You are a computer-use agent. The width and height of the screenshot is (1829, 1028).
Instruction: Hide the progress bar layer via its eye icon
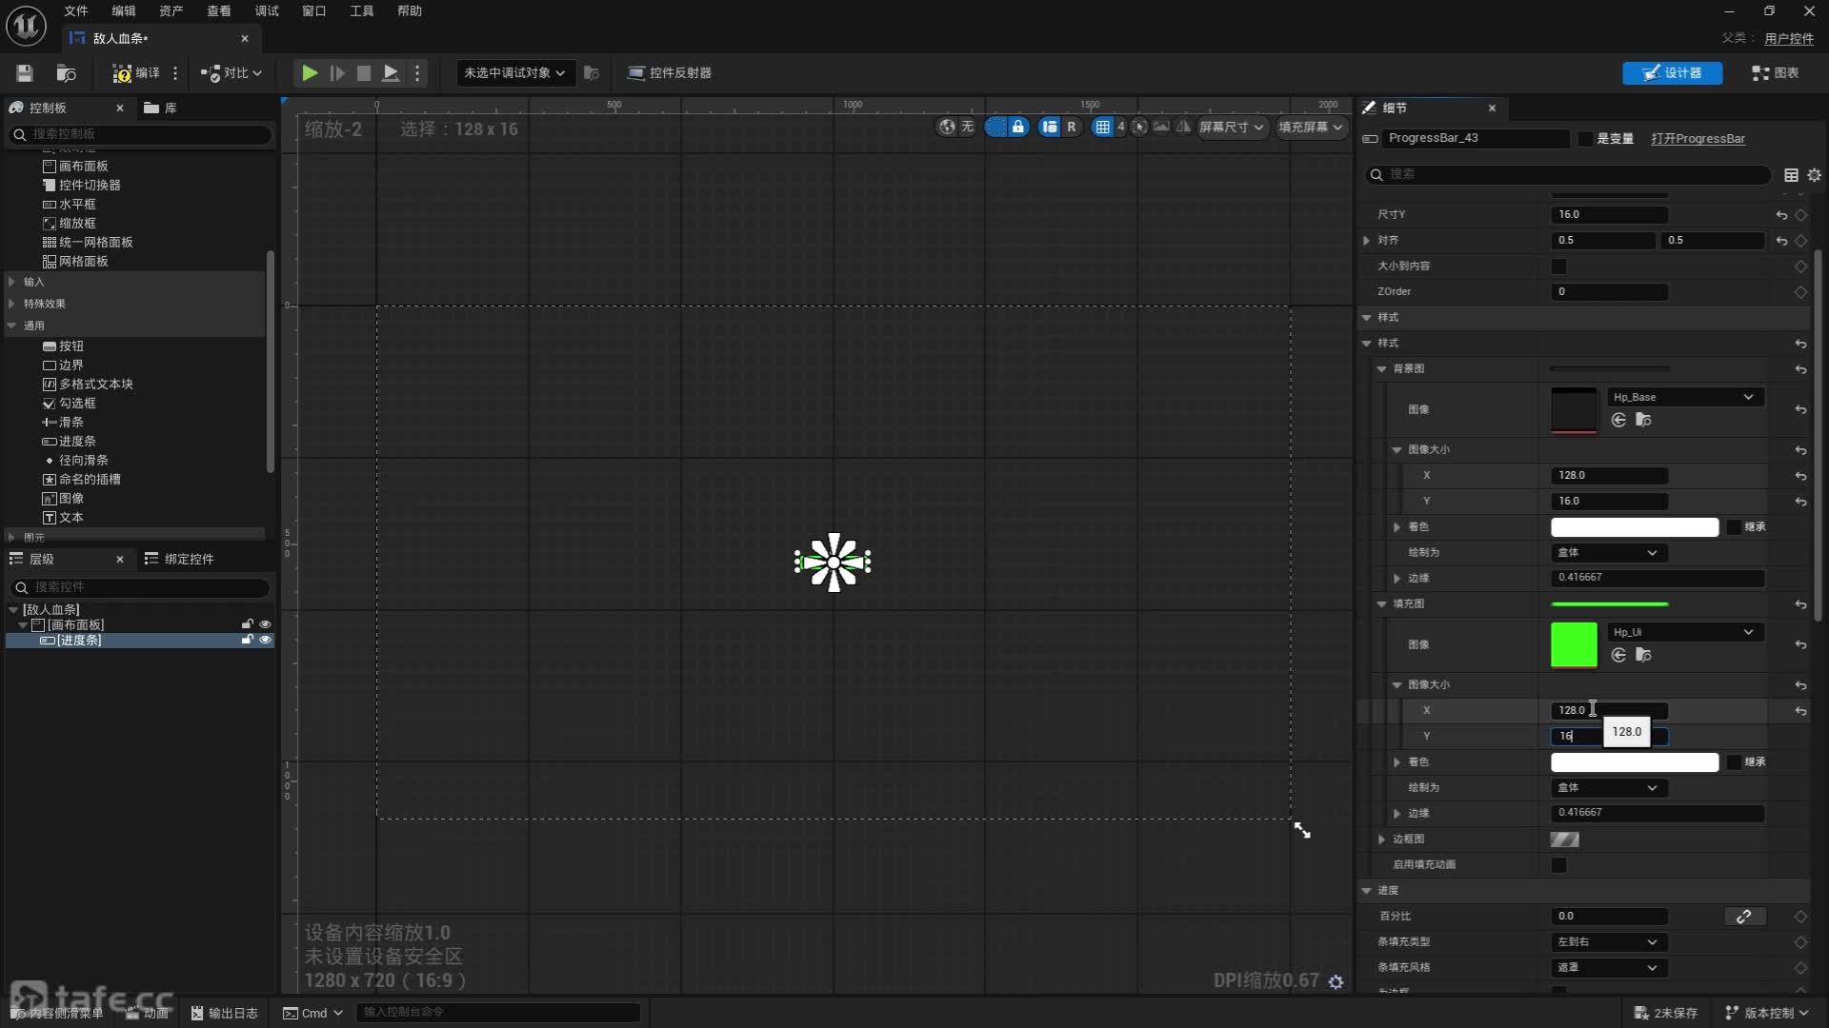[266, 641]
